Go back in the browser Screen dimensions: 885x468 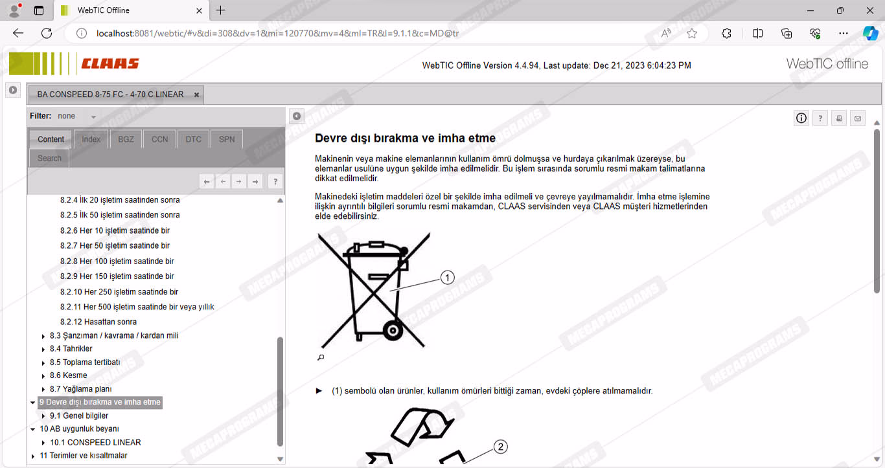coord(18,33)
